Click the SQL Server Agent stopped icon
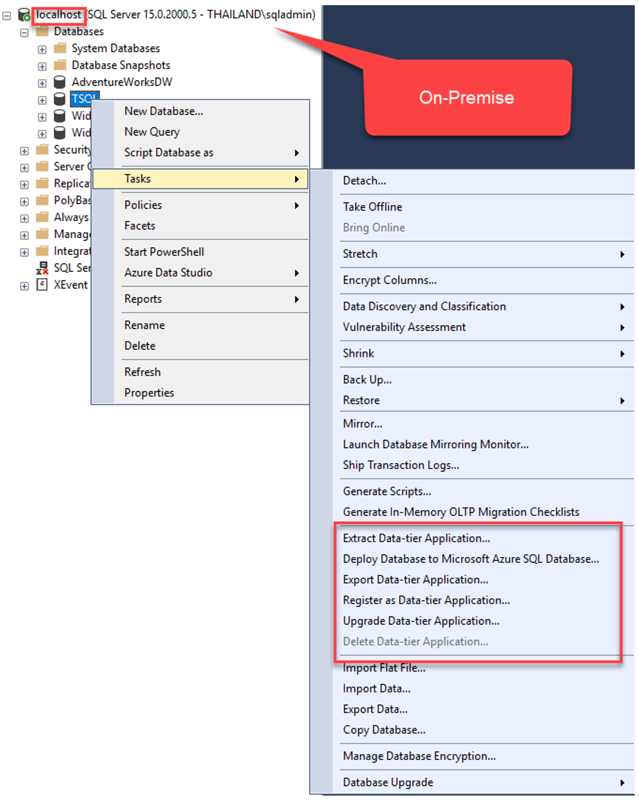The image size is (639, 804). click(42, 268)
